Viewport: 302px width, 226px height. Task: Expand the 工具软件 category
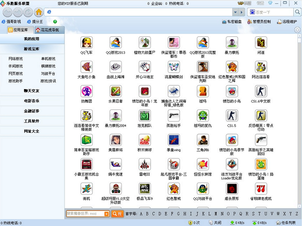coord(32,121)
